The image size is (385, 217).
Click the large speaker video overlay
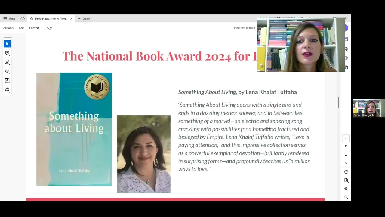301,45
